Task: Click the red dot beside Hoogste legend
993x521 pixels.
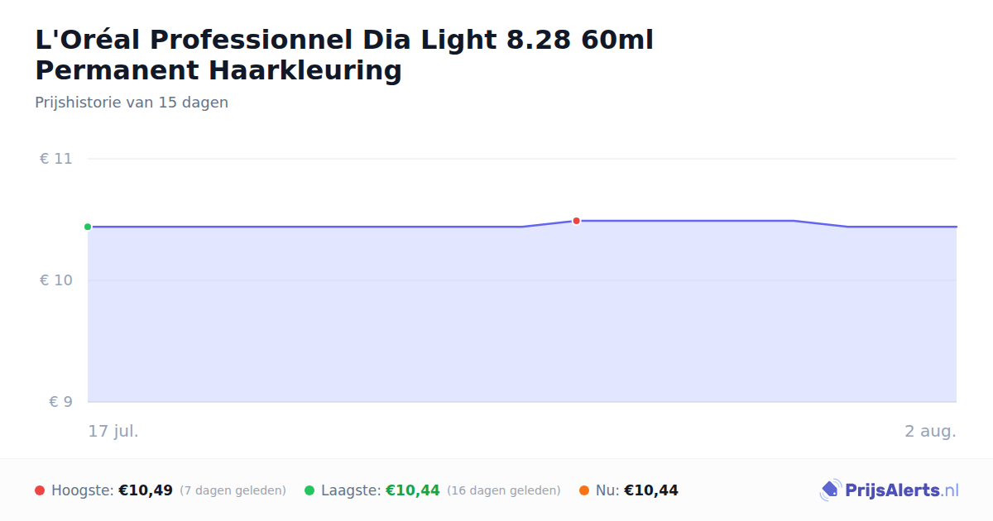Action: [40, 490]
